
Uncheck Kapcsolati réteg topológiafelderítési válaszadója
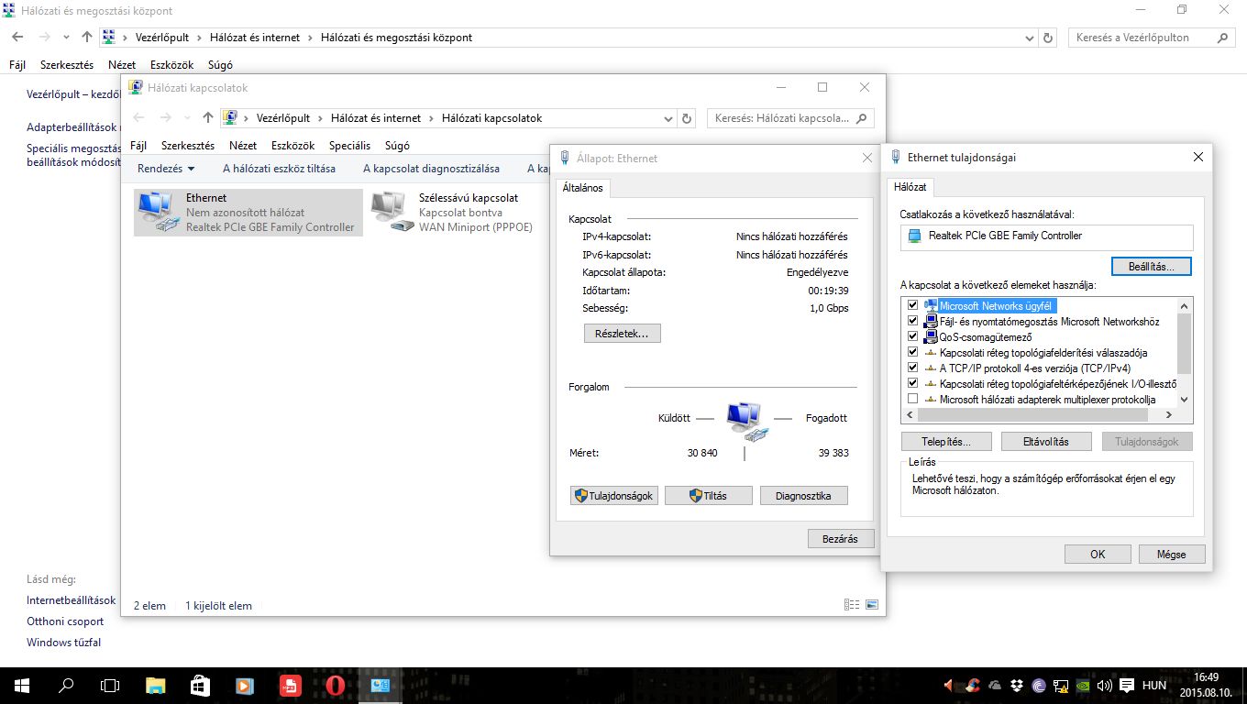coord(912,352)
